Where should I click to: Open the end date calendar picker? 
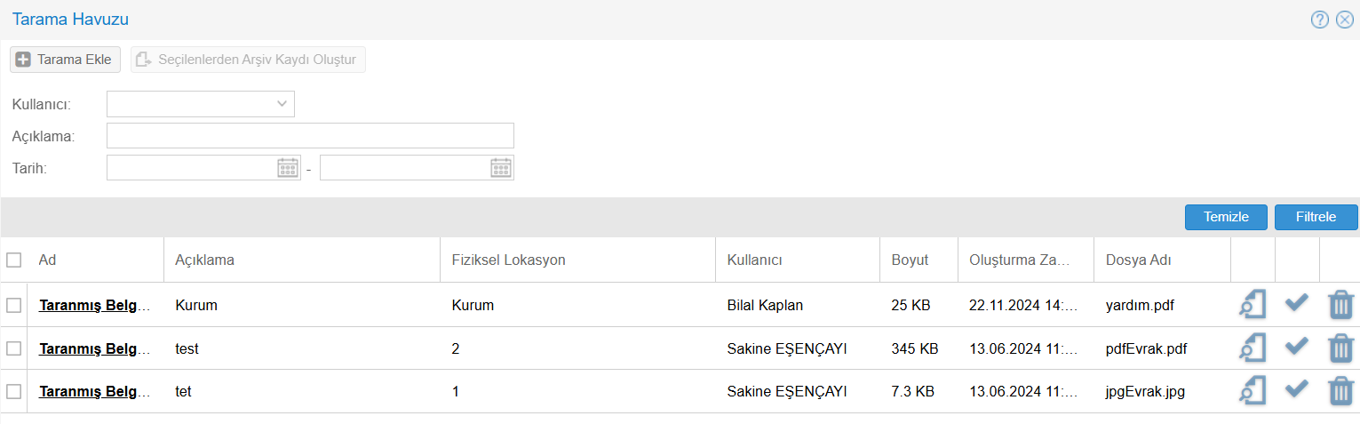(x=501, y=168)
